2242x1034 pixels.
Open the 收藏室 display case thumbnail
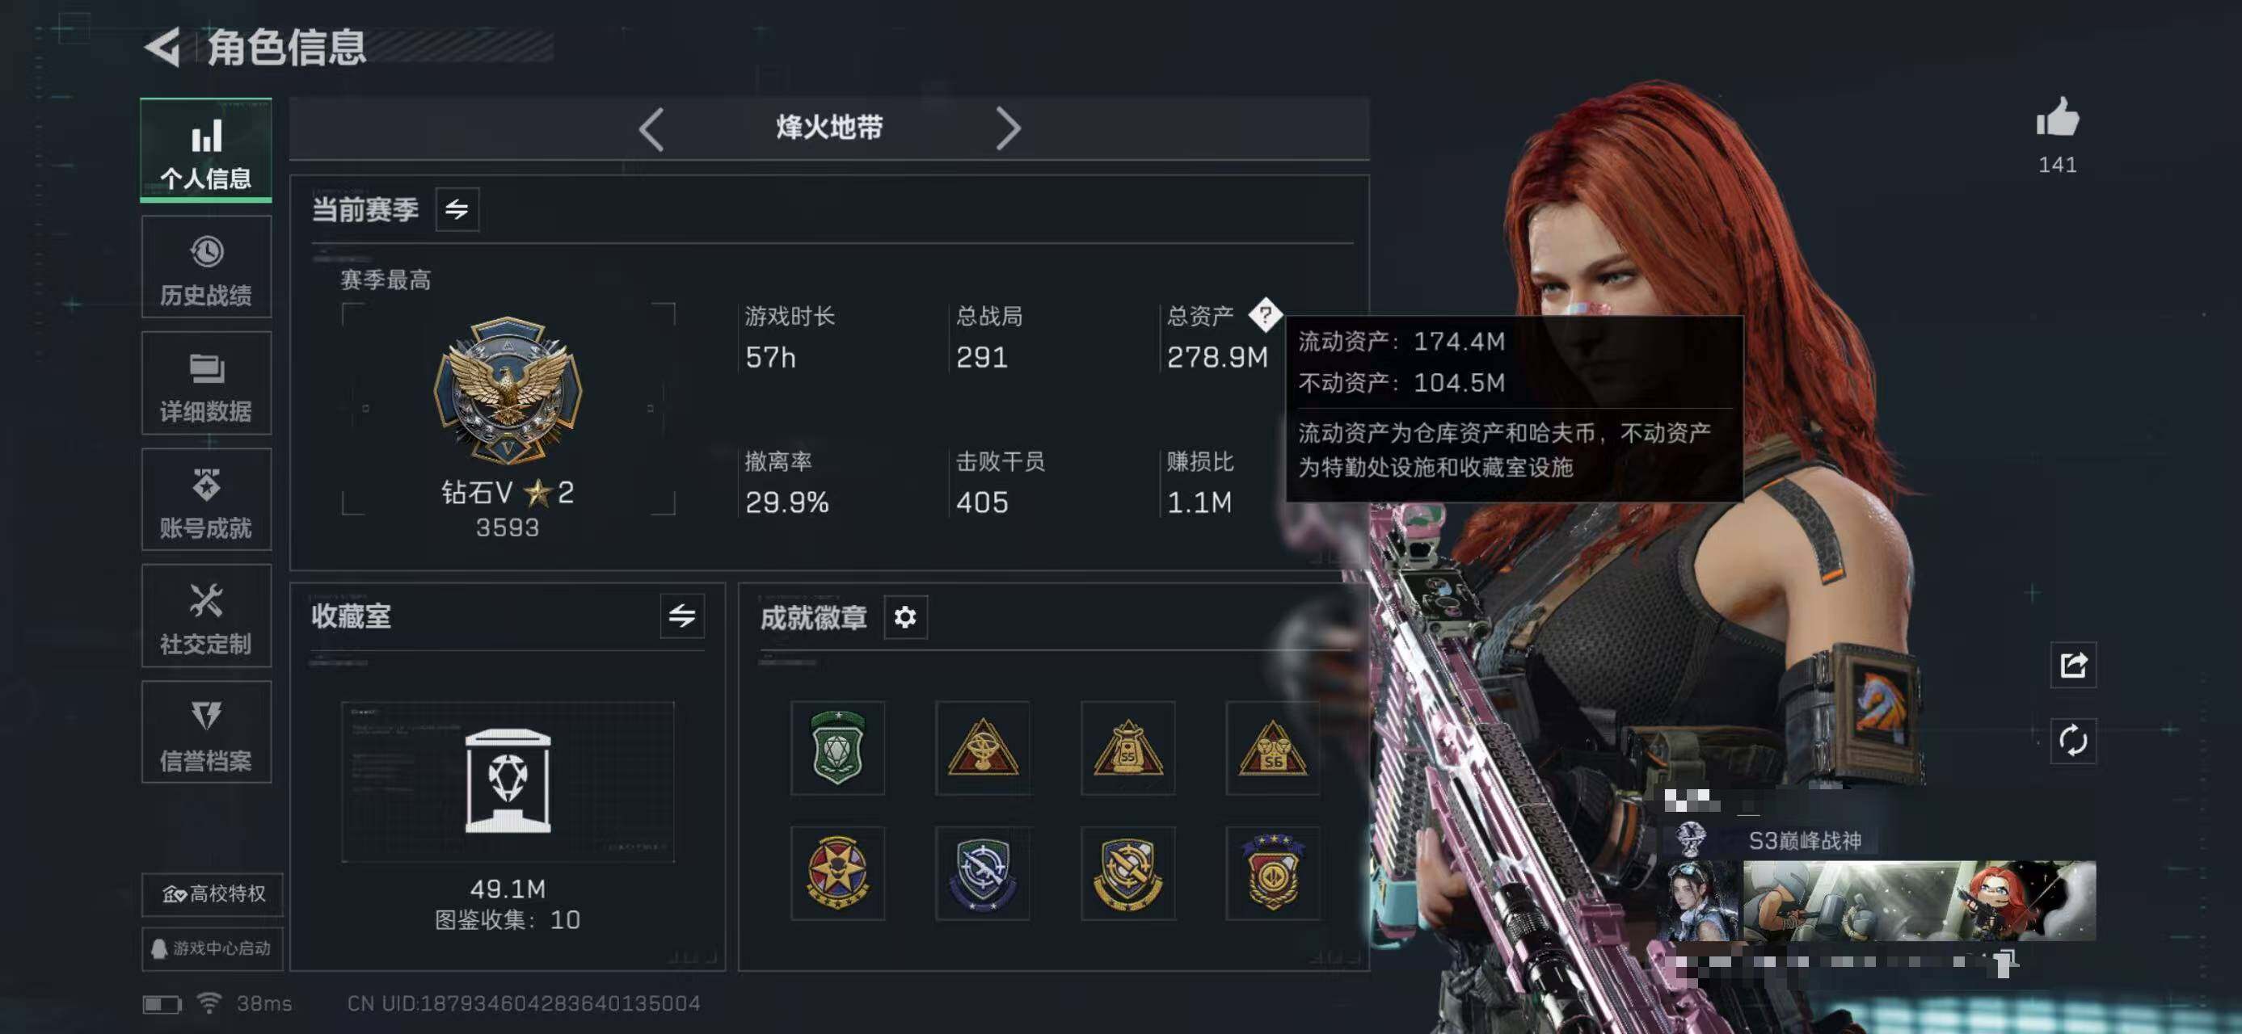click(508, 782)
